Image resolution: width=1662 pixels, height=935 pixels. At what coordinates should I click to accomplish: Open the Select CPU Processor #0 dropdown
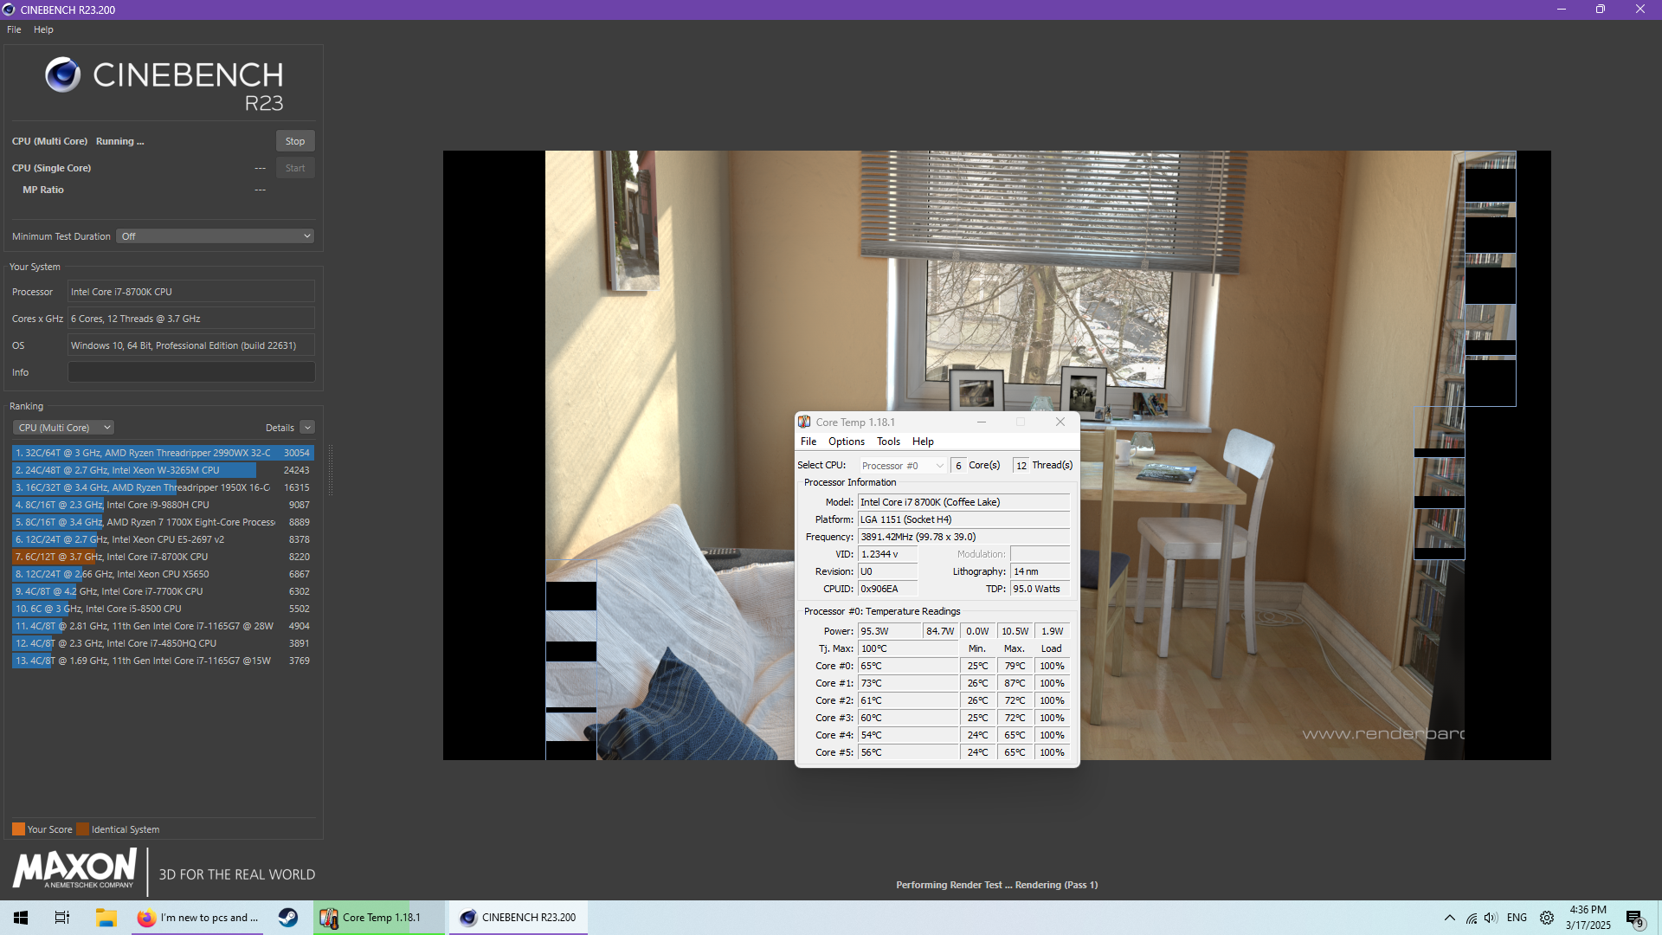tap(903, 466)
